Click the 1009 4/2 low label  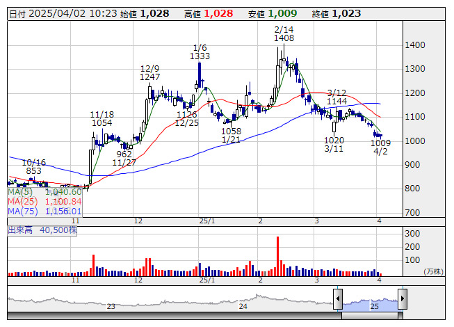380,147
